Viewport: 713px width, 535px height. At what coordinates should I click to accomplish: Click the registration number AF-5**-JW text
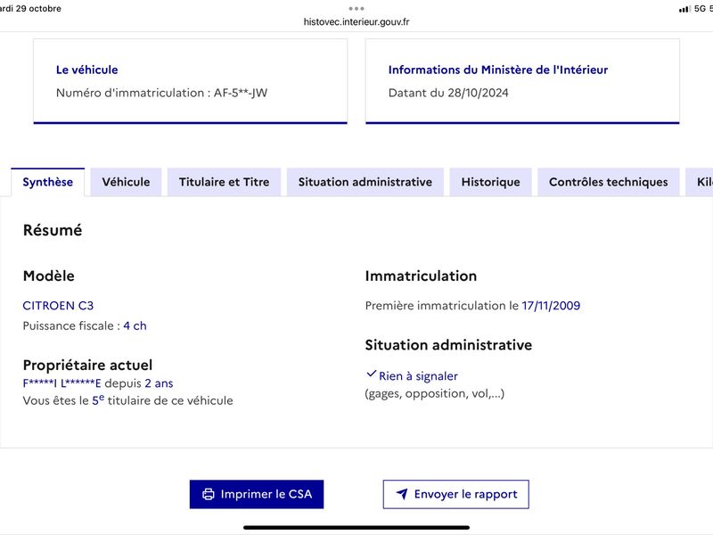[x=241, y=93]
